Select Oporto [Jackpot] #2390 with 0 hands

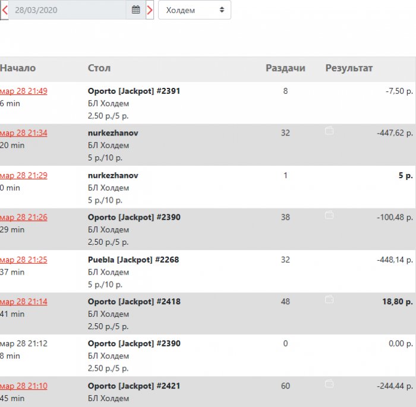pyautogui.click(x=134, y=343)
